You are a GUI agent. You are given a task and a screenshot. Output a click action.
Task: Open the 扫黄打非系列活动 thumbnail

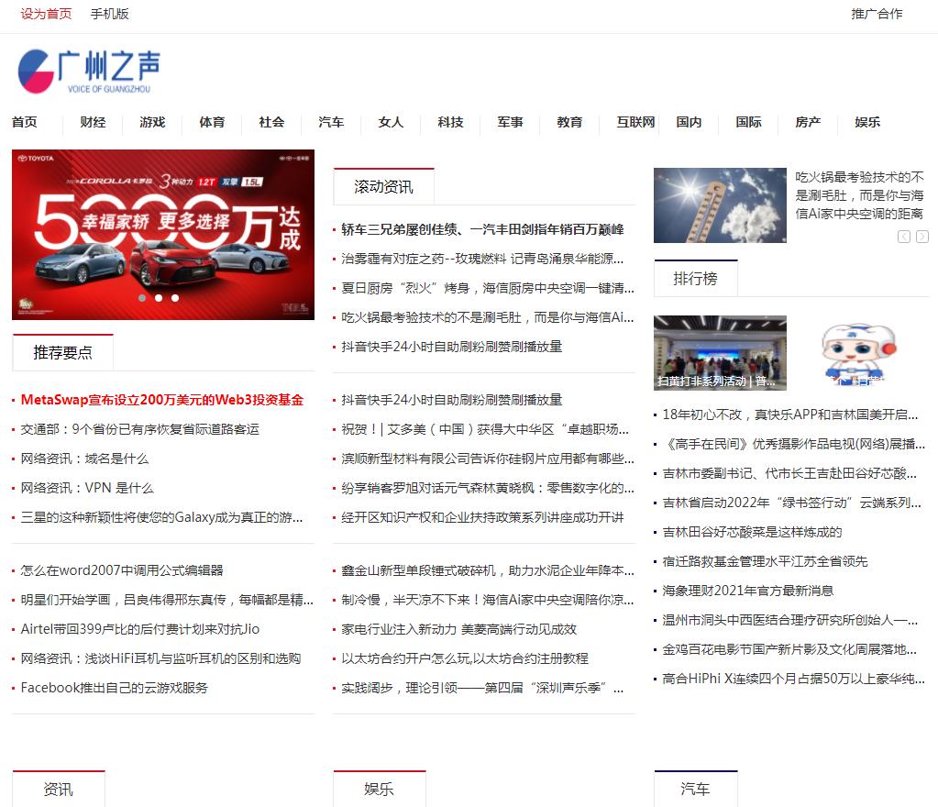point(720,353)
